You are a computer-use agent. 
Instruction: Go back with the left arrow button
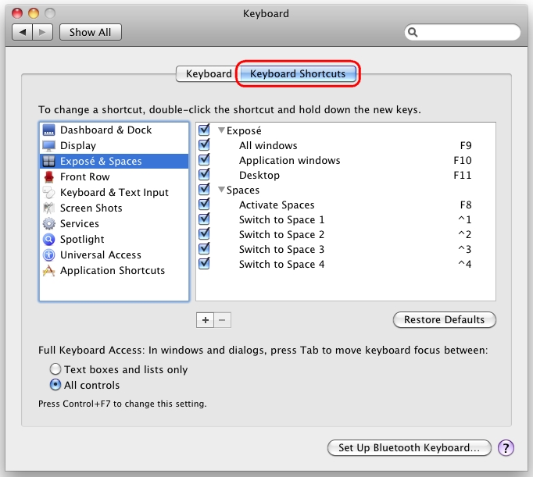click(x=23, y=32)
